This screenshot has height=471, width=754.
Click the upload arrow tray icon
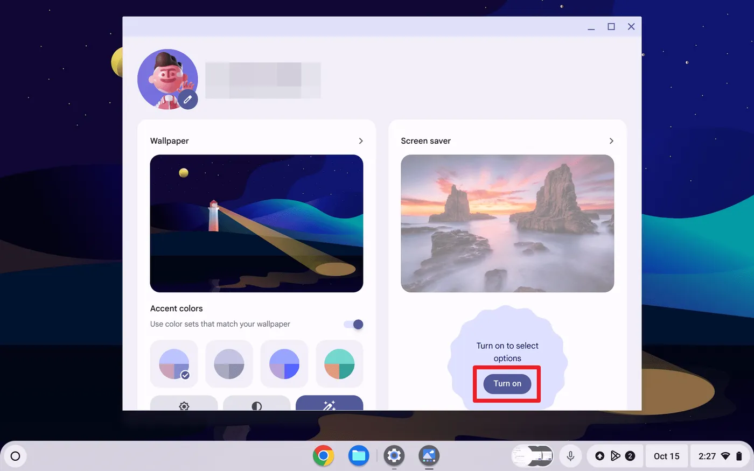[x=599, y=456]
